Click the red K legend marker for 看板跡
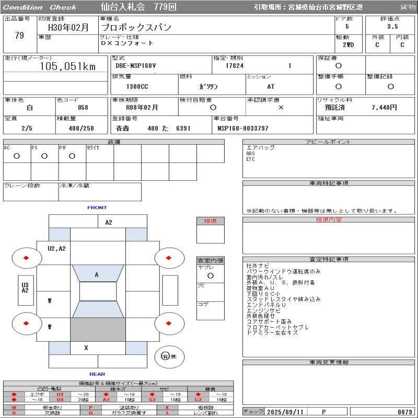 point(167,408)
